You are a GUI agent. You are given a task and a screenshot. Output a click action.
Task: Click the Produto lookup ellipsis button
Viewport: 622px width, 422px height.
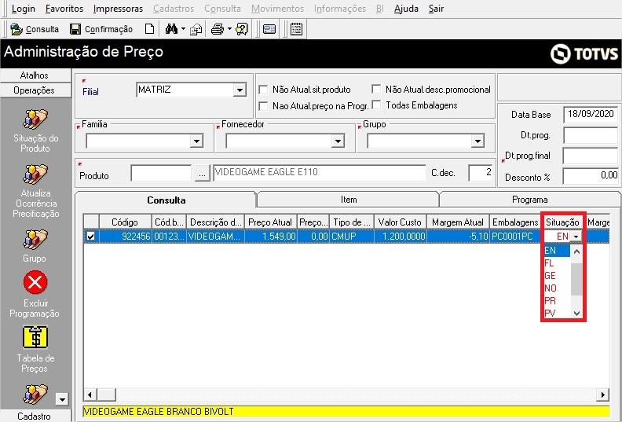tap(202, 174)
